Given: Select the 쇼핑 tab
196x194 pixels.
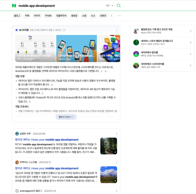Looking at the screenshot, I should tap(84, 16).
